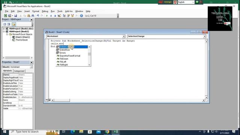Click the DisplayPageBreaks property row
The image size is (240, 135).
click(18, 78)
